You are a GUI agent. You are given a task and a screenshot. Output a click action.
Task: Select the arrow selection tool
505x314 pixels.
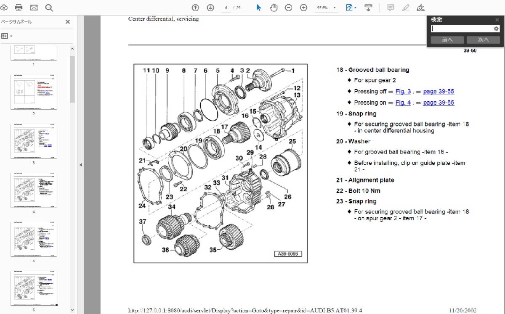(x=259, y=8)
